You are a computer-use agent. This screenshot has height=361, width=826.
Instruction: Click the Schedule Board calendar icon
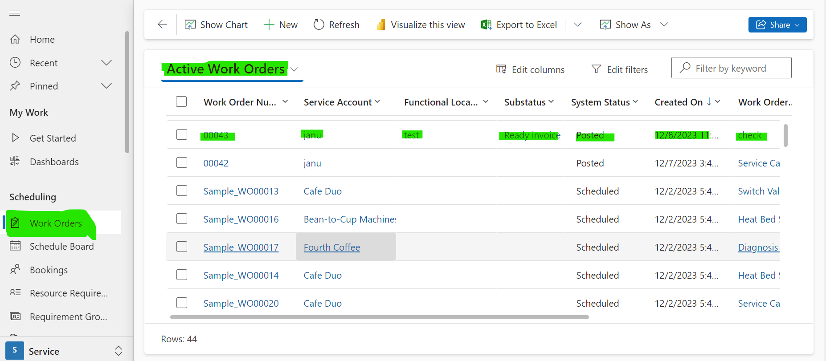(15, 246)
